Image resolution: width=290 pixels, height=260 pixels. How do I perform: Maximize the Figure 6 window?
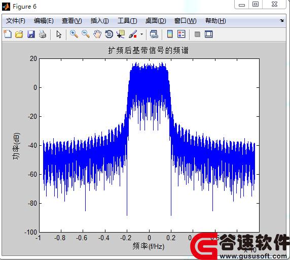pos(256,4)
